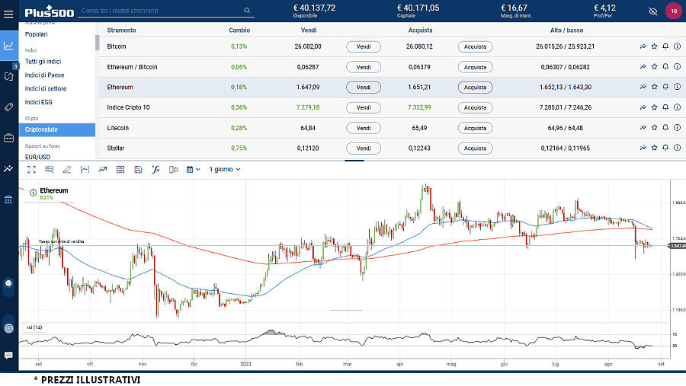Open the bank funds sidebar icon

point(8,199)
